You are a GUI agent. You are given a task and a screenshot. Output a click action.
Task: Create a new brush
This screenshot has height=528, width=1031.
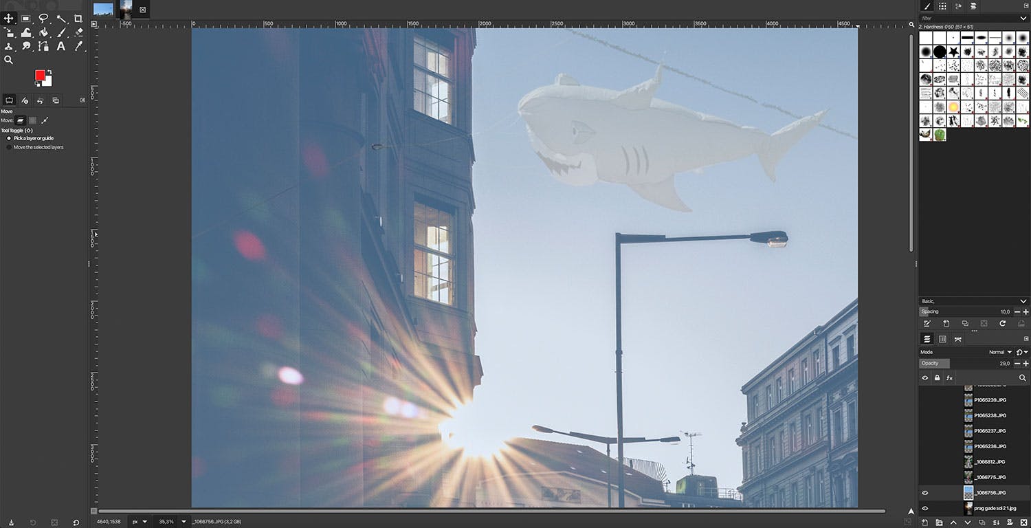946,323
